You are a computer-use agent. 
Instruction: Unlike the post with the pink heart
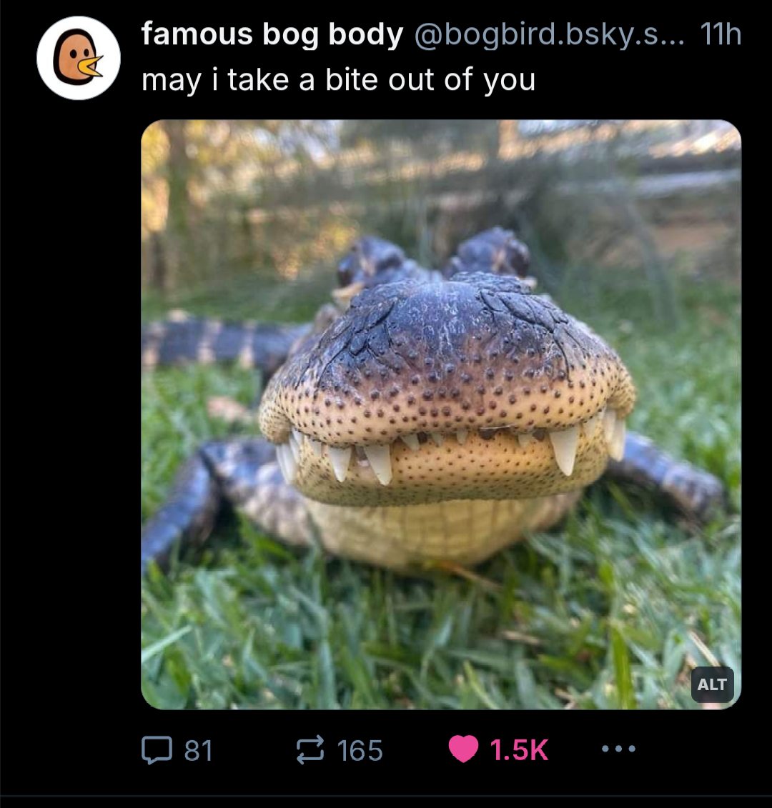(464, 749)
